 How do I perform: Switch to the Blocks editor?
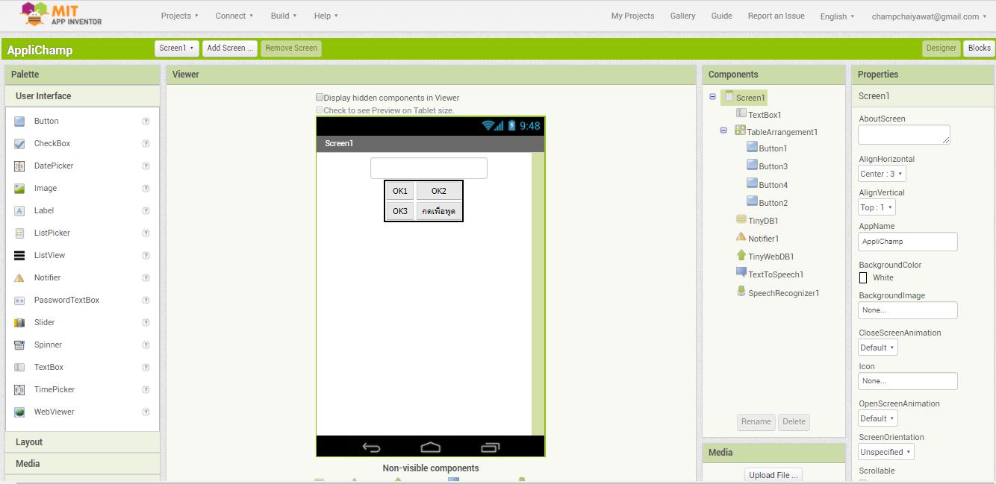click(x=979, y=48)
